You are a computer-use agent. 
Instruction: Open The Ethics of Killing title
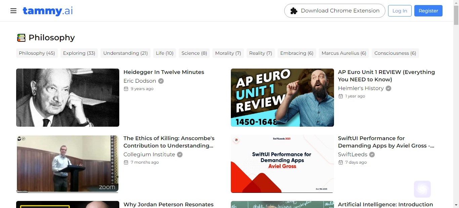pyautogui.click(x=169, y=142)
